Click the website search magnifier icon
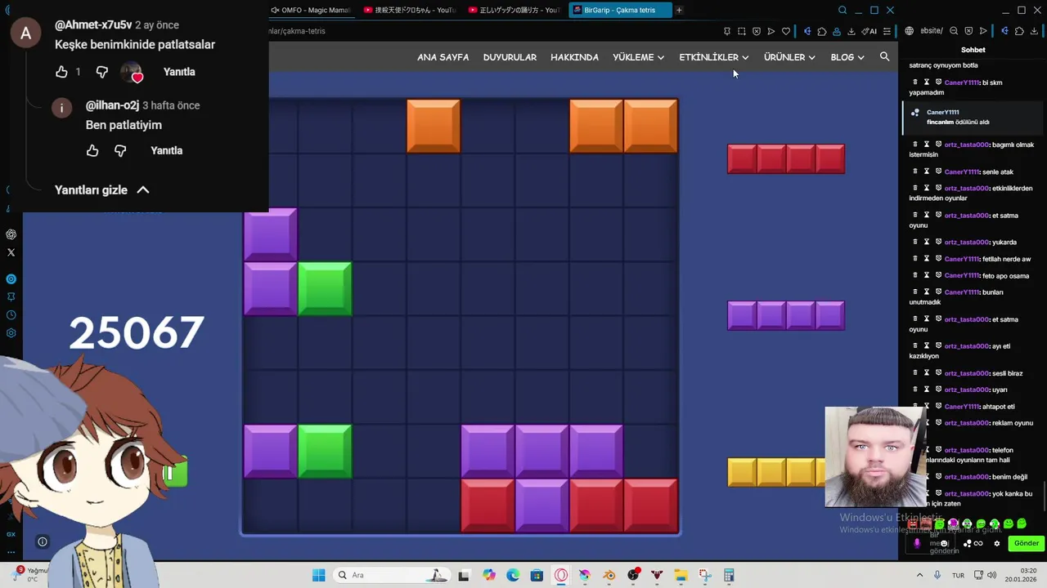This screenshot has width=1047, height=588. coord(884,56)
